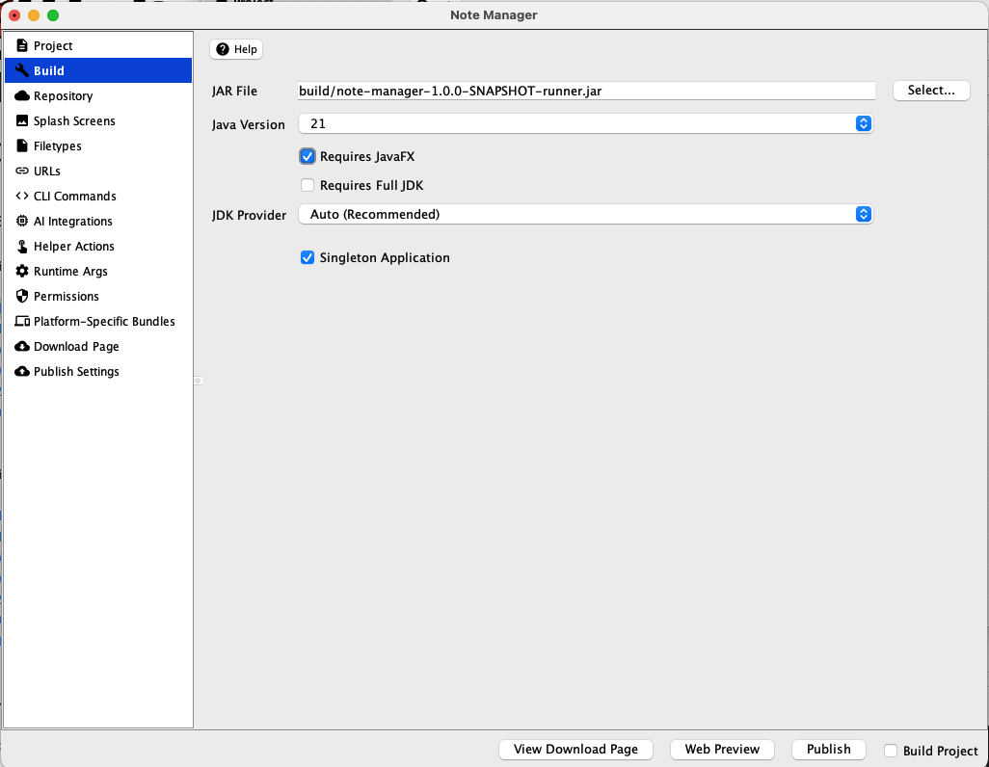This screenshot has width=989, height=767.
Task: Click the Filetypes file icon
Action: pos(22,145)
